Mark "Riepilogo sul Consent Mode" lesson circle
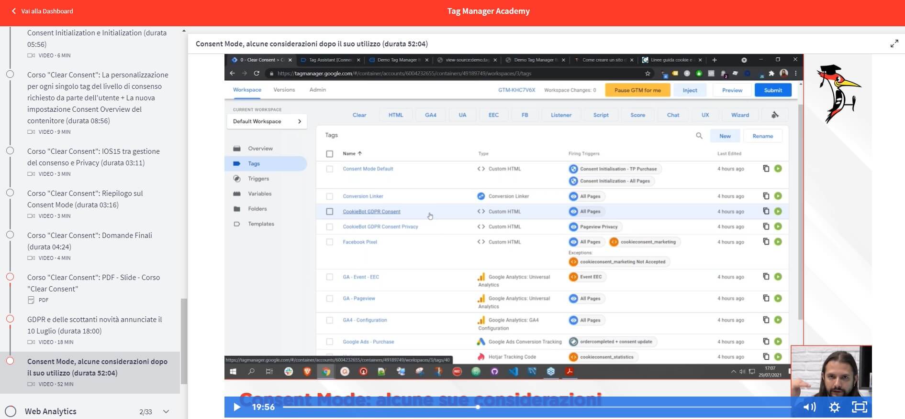Image resolution: width=905 pixels, height=419 pixels. click(x=10, y=193)
